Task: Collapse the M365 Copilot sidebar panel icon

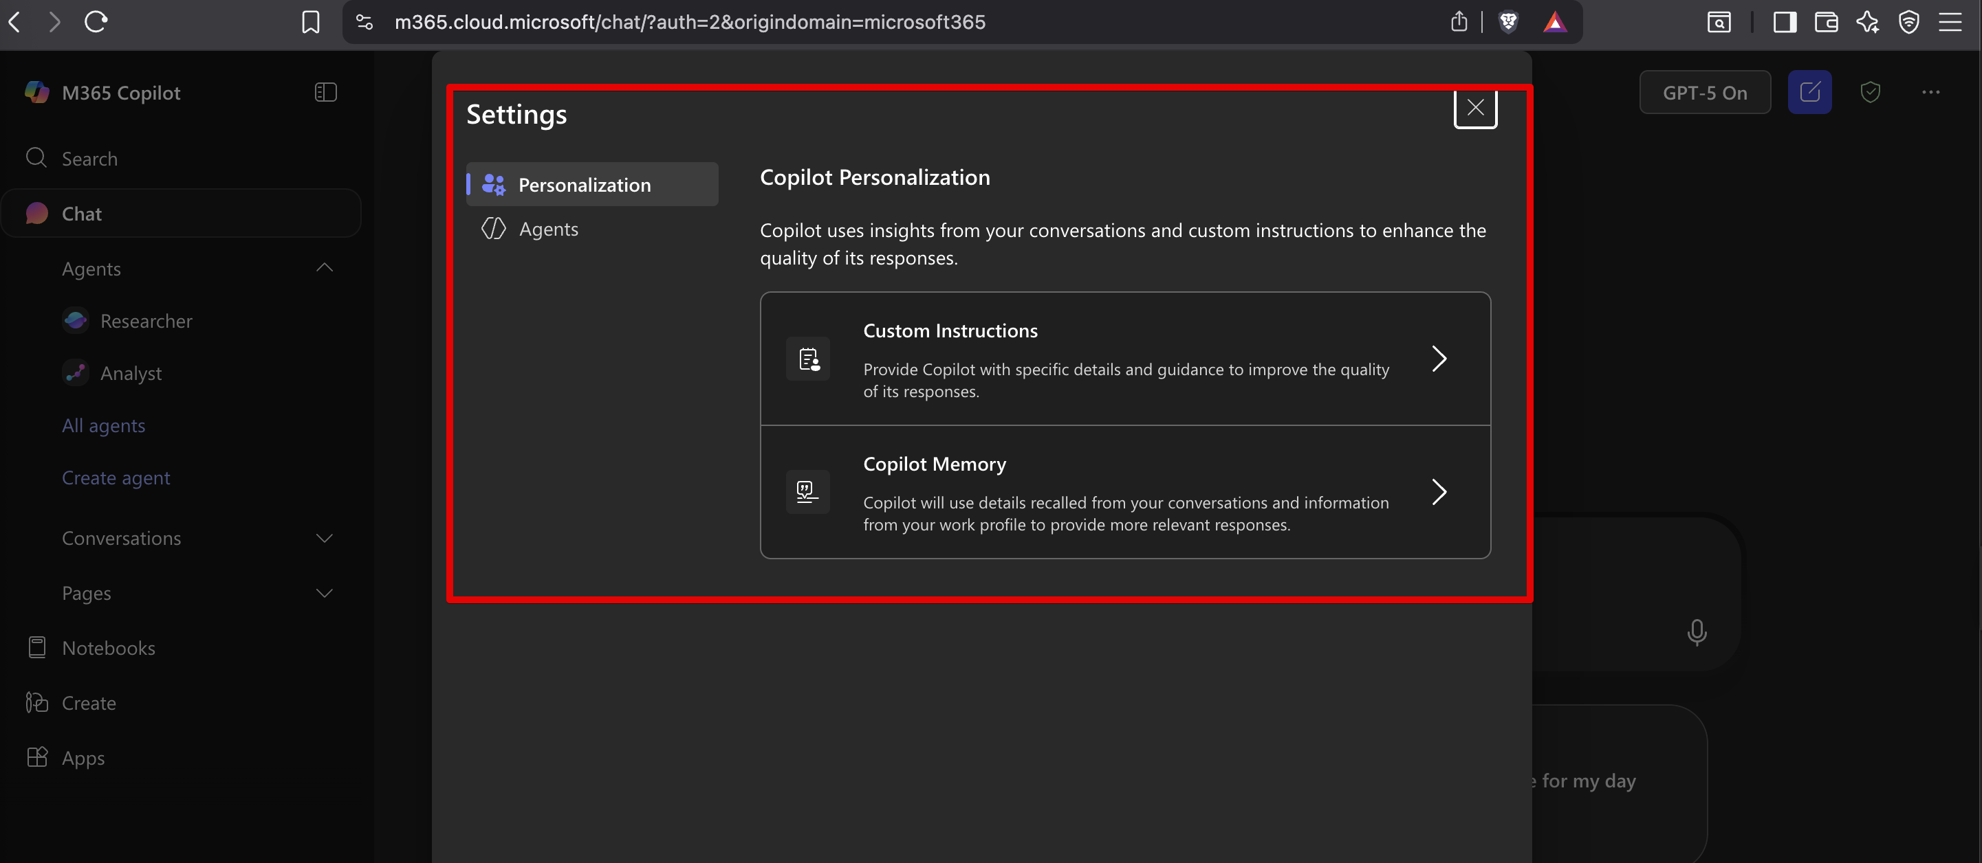Action: (325, 92)
